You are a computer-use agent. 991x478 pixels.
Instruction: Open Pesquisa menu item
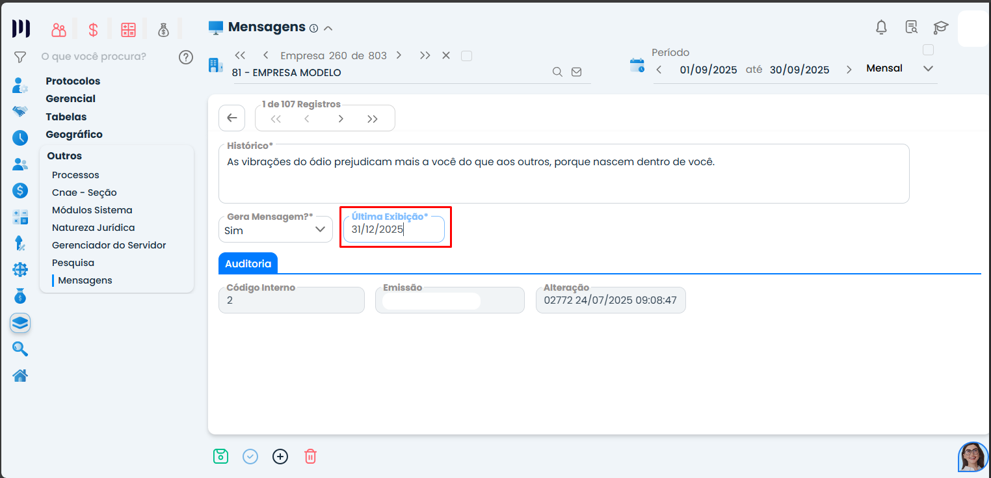[73, 263]
